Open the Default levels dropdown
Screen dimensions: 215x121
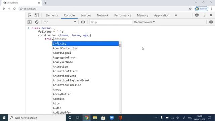point(144,22)
